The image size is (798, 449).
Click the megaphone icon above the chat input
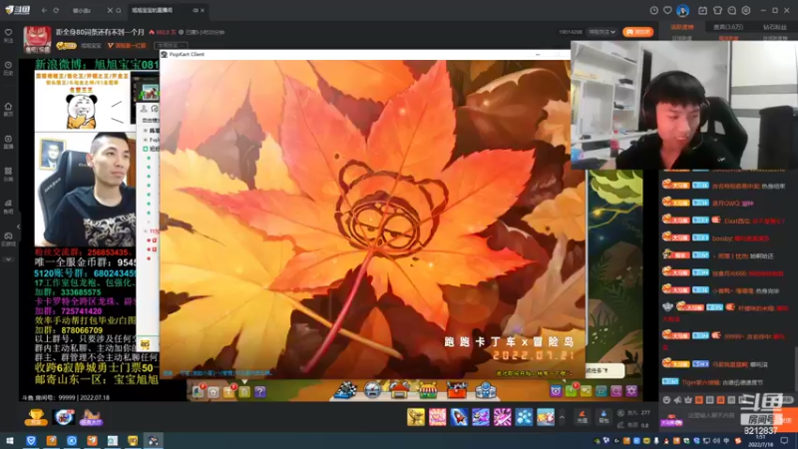coord(677,400)
